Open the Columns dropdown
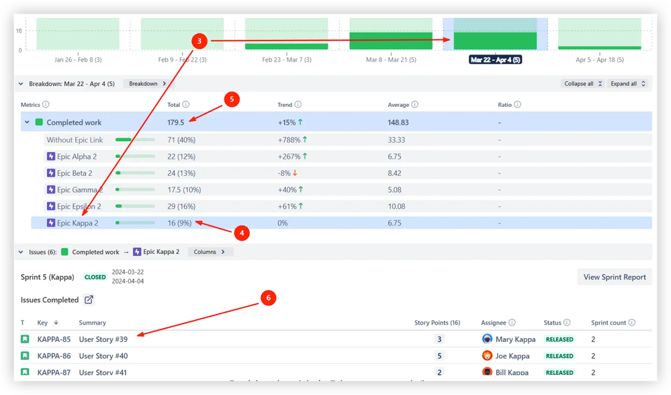 pos(208,251)
